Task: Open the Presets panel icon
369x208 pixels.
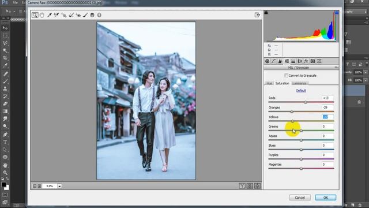Action: (x=319, y=61)
